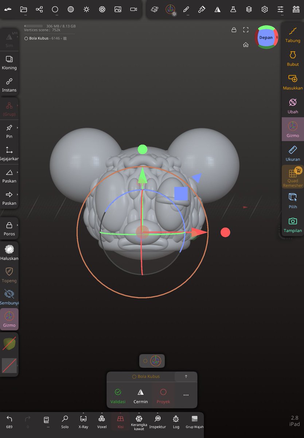Open the lighting sun menu
The image size is (304, 438).
pos(86,9)
